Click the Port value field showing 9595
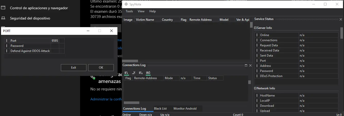 pos(55,41)
